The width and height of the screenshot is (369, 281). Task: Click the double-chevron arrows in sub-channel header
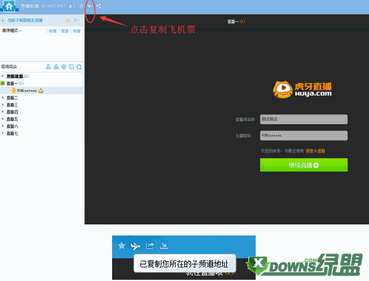[76, 20]
